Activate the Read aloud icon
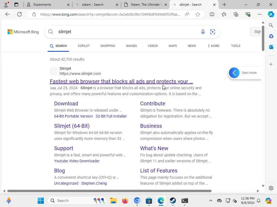This screenshot has width=277, height=207. (187, 14)
